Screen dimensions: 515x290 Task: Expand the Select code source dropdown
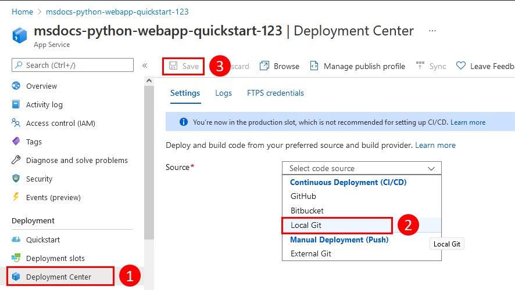pyautogui.click(x=362, y=168)
